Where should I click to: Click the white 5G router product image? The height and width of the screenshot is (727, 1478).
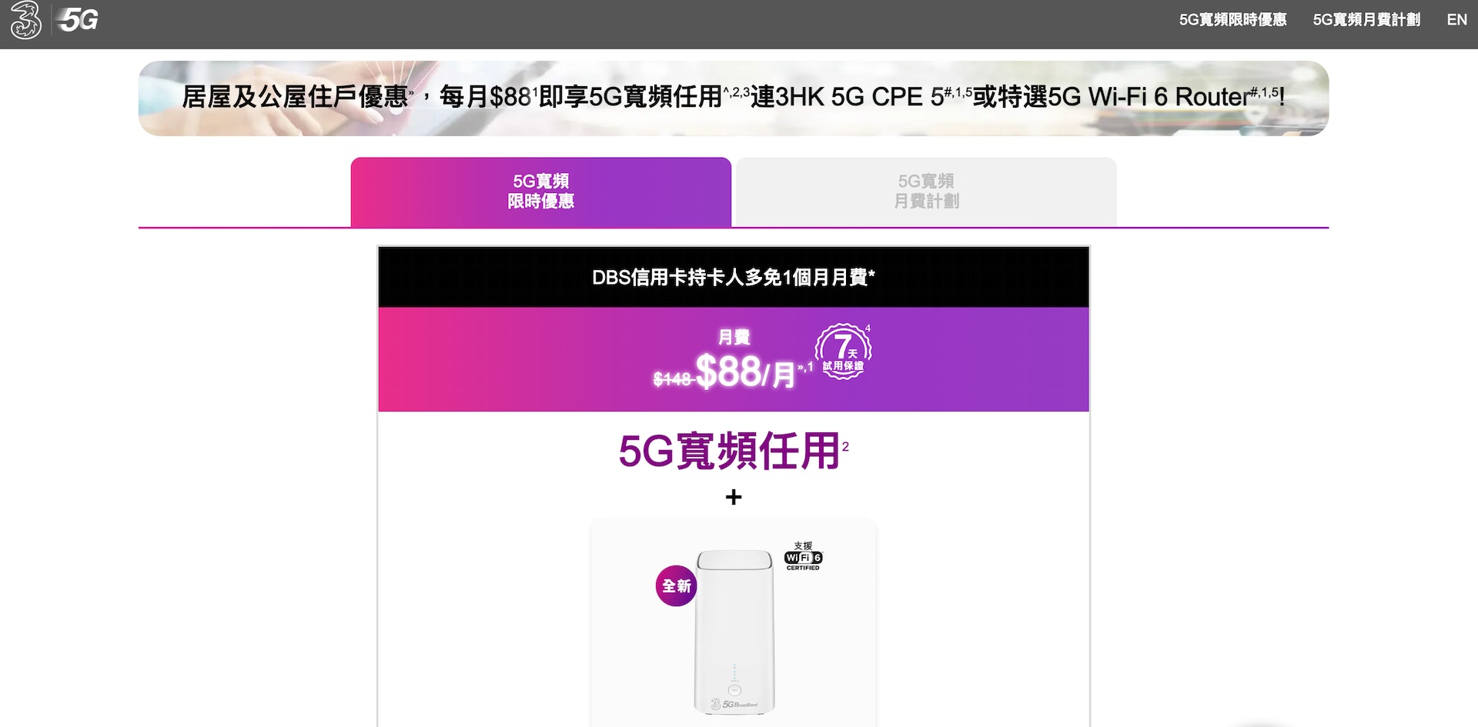coord(734,632)
